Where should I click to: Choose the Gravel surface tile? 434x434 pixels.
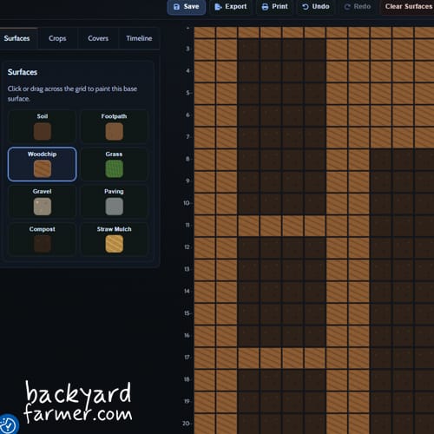[43, 201]
